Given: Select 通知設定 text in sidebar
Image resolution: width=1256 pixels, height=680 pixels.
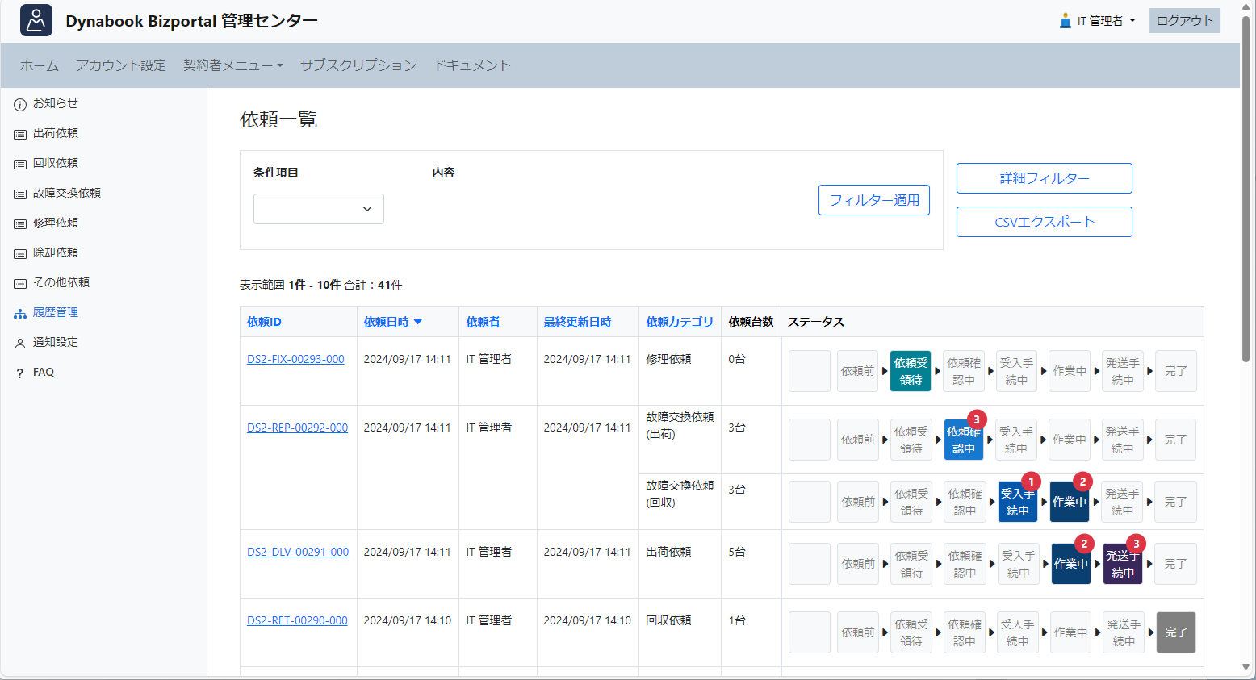Looking at the screenshot, I should point(56,342).
